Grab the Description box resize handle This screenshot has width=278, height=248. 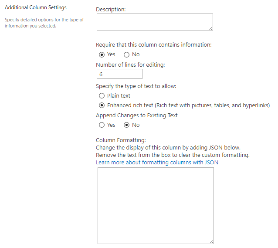(x=211, y=29)
